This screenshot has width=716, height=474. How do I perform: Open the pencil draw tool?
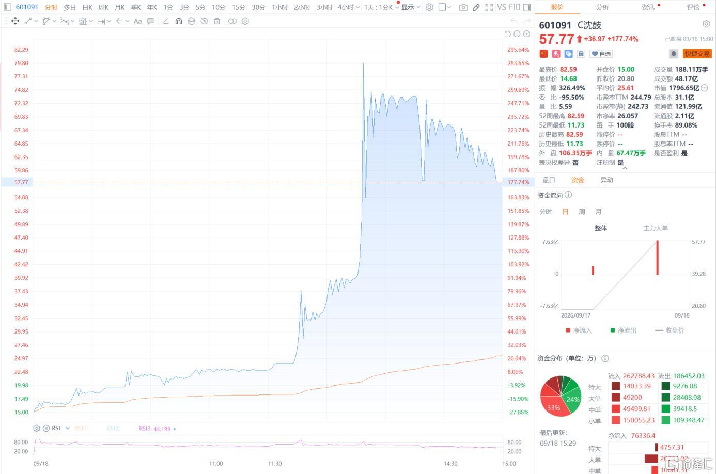click(x=476, y=7)
